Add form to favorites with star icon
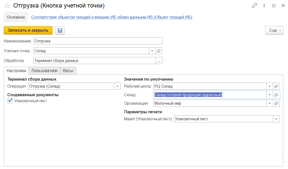The height and width of the screenshot is (169, 288). click(8, 6)
